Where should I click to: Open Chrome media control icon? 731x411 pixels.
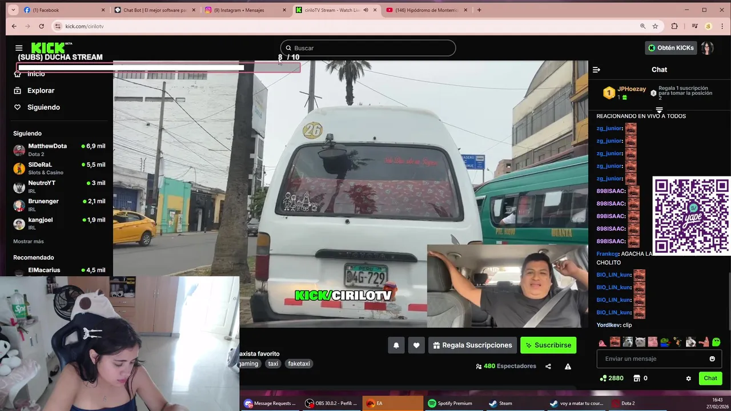[x=694, y=26]
